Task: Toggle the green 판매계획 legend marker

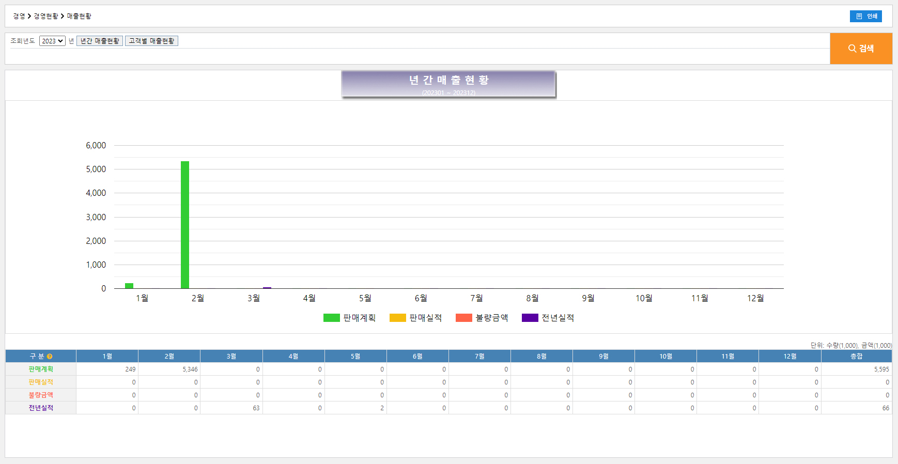Action: tap(331, 318)
